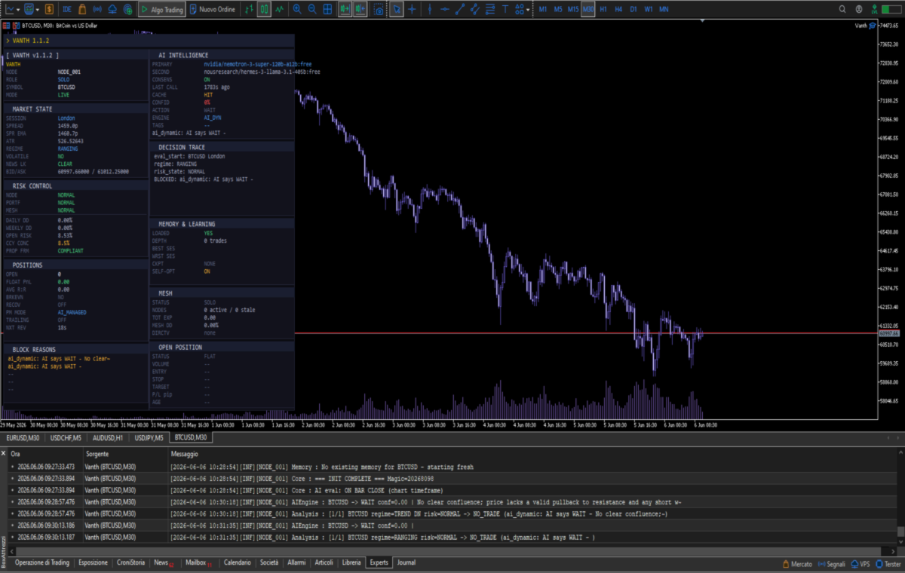Open the Market shopping bag icon
Viewport: 905px width, 573px height.
click(x=82, y=9)
